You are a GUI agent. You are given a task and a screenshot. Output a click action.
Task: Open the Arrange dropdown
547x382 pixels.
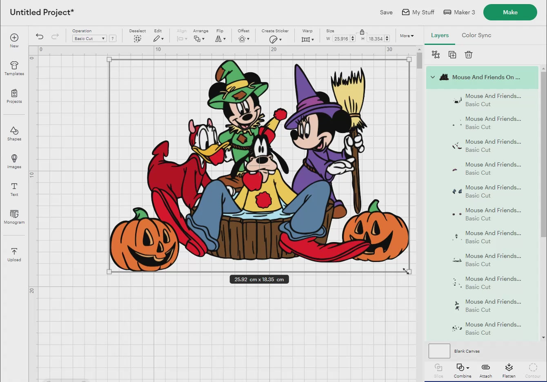click(199, 39)
